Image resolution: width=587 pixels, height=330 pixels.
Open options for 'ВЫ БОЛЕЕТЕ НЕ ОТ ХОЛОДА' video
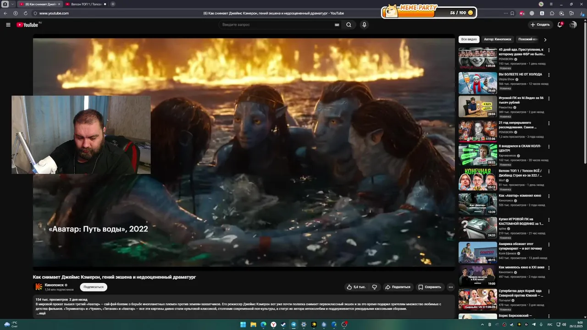548,75
